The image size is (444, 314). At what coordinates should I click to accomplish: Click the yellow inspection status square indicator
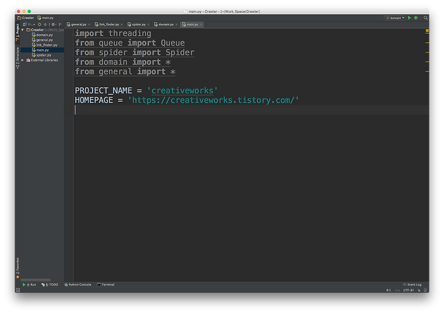pos(427,30)
